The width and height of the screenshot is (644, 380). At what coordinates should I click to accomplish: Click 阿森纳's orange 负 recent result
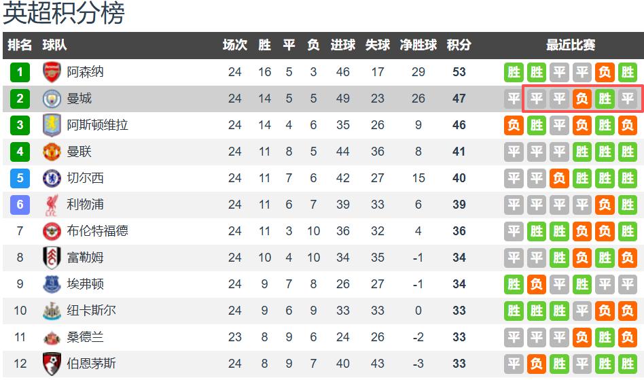605,72
